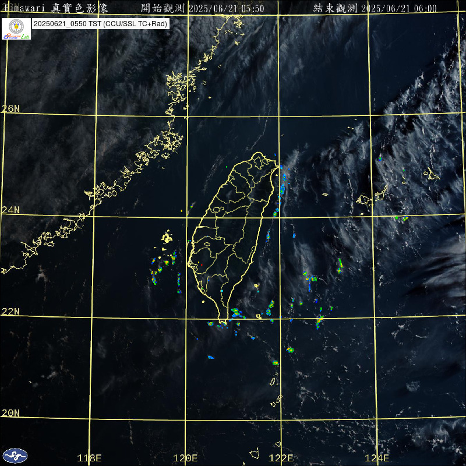466x466 pixels.
Task: Click the 120E longitude label
Action: [x=185, y=458]
